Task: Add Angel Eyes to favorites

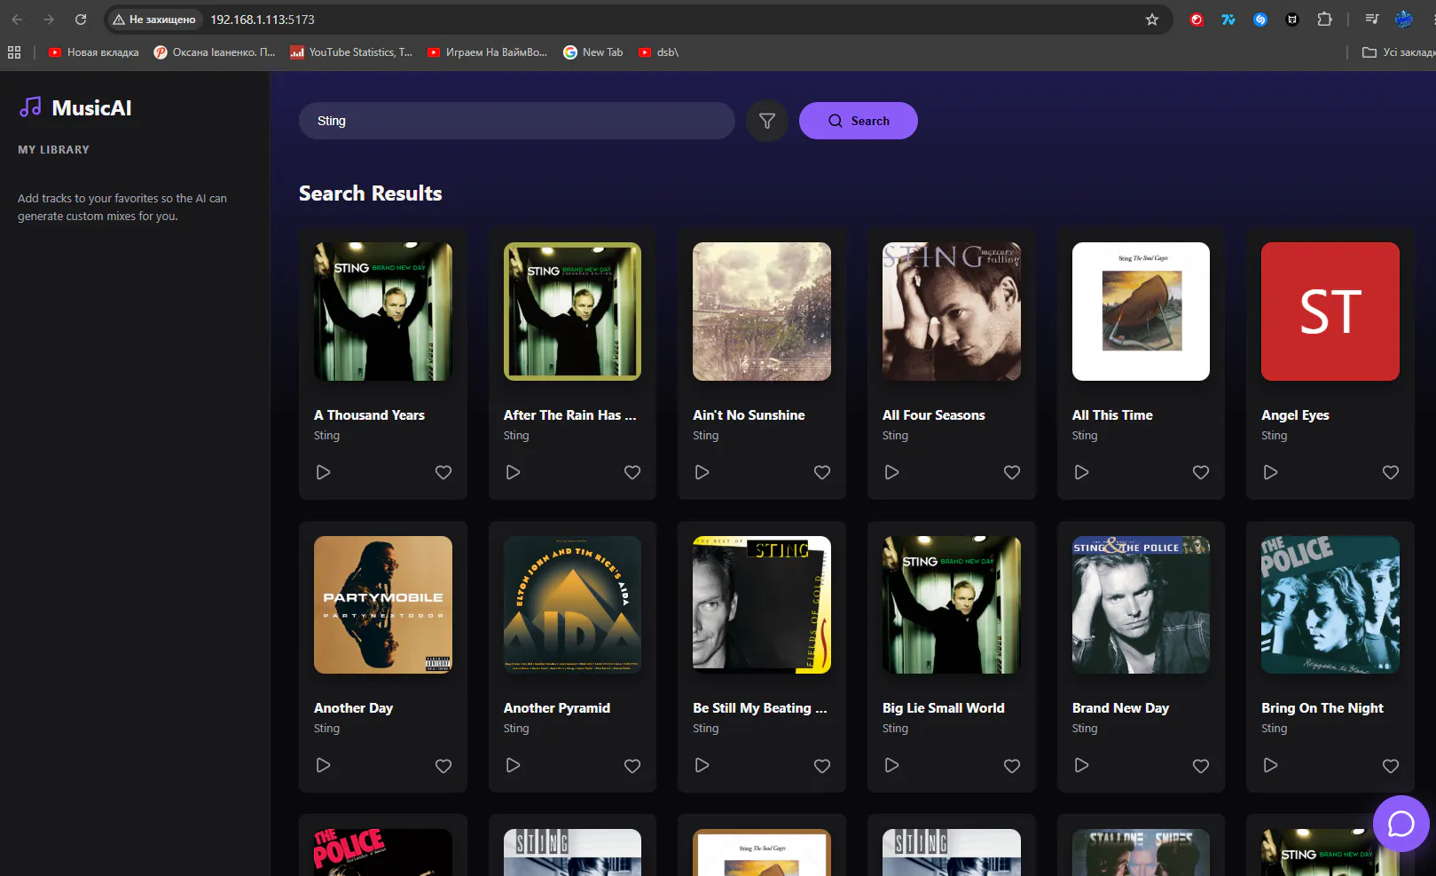Action: coord(1391,472)
